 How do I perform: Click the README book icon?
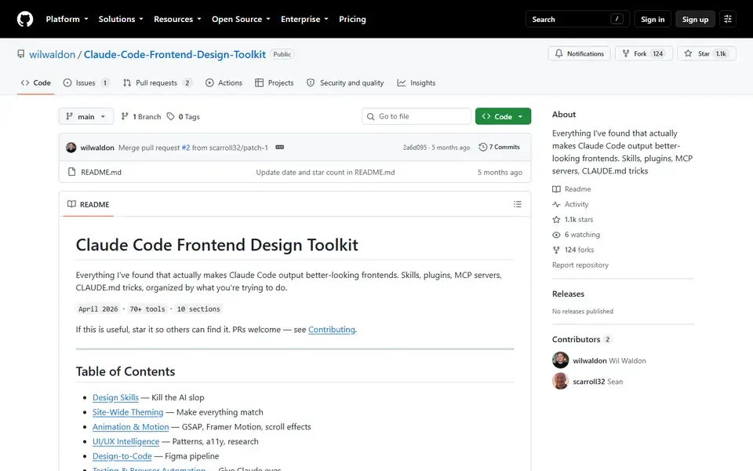[x=71, y=204]
